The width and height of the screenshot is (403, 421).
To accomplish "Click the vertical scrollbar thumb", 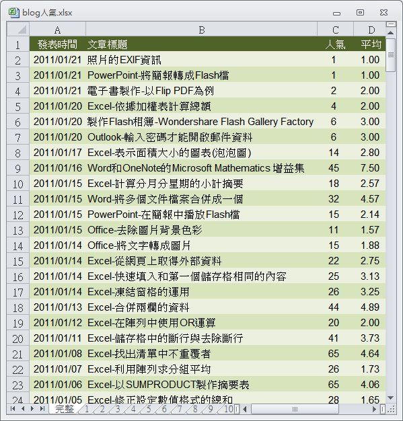I will coord(391,55).
